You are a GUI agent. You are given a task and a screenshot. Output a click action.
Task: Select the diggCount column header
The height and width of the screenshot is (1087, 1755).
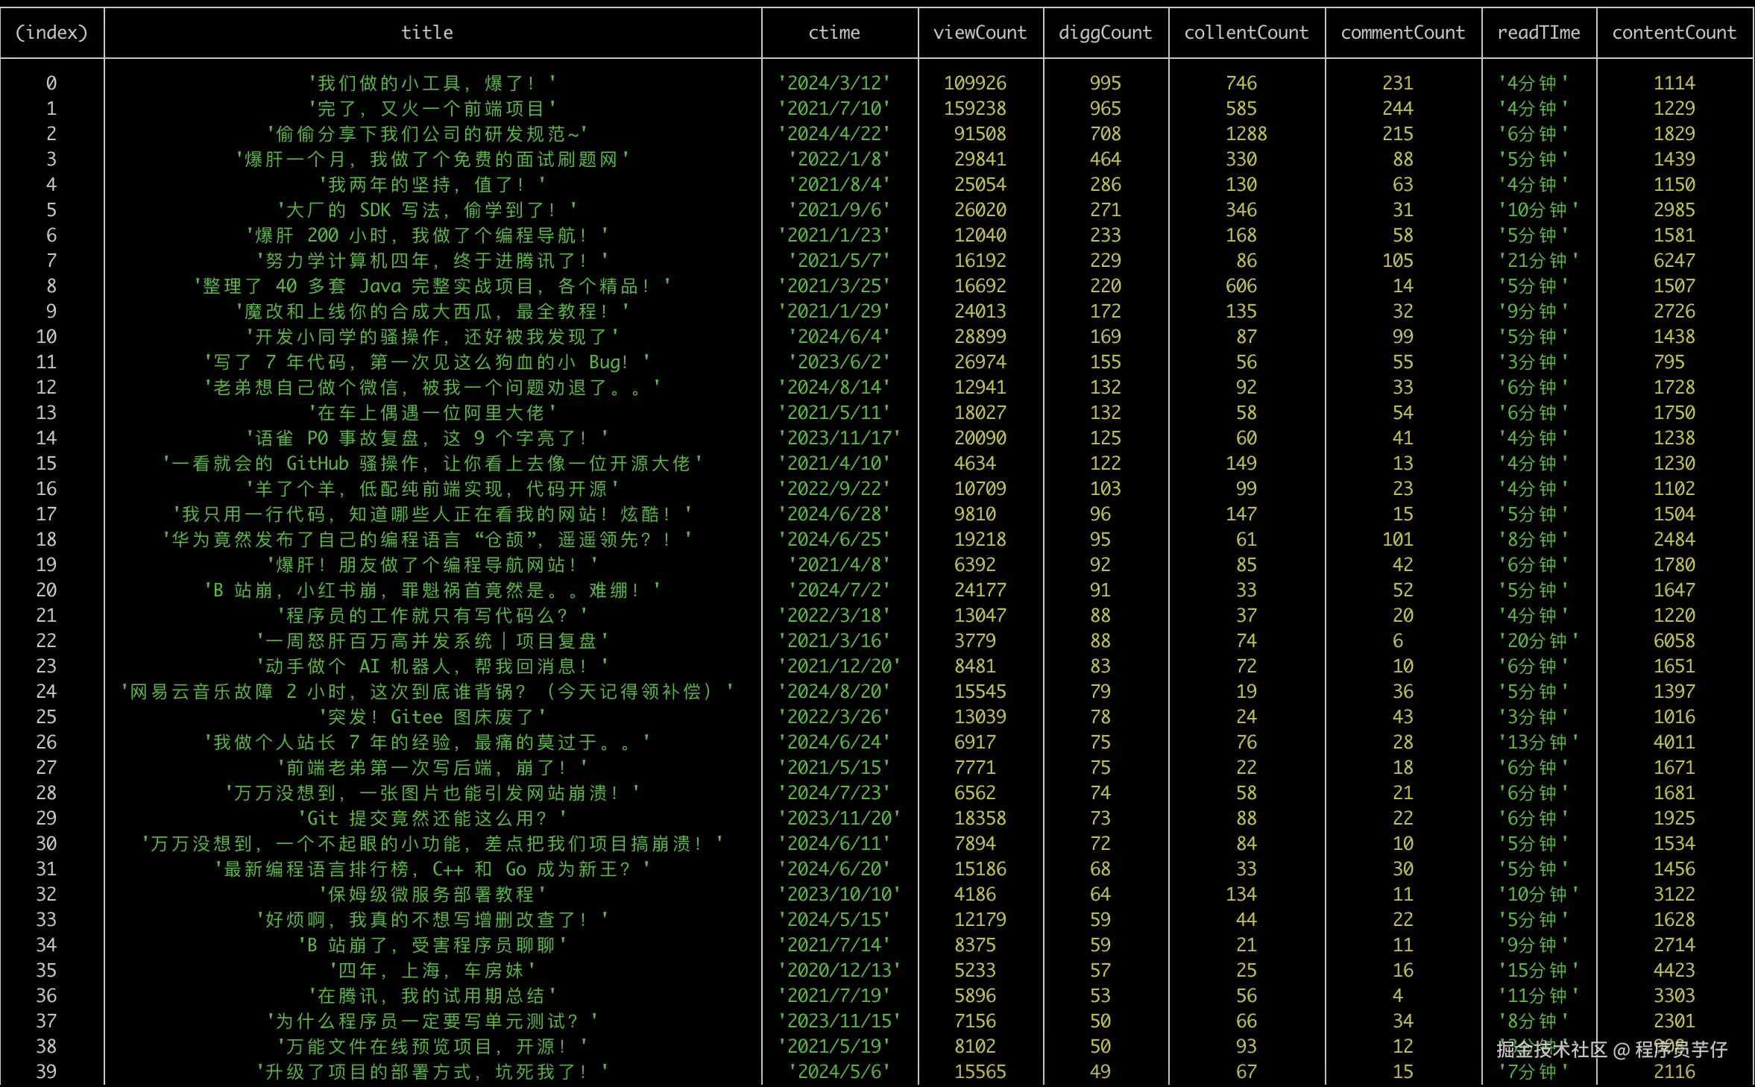pyautogui.click(x=1105, y=33)
